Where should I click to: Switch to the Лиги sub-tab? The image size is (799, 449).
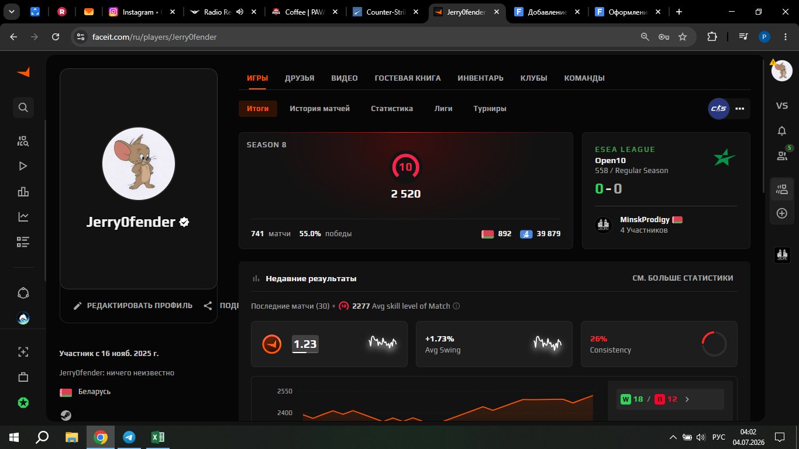tap(443, 108)
